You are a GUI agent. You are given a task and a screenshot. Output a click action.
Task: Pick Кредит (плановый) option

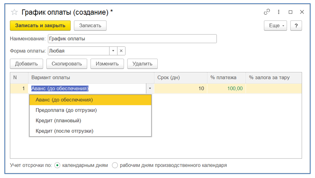[58, 120]
